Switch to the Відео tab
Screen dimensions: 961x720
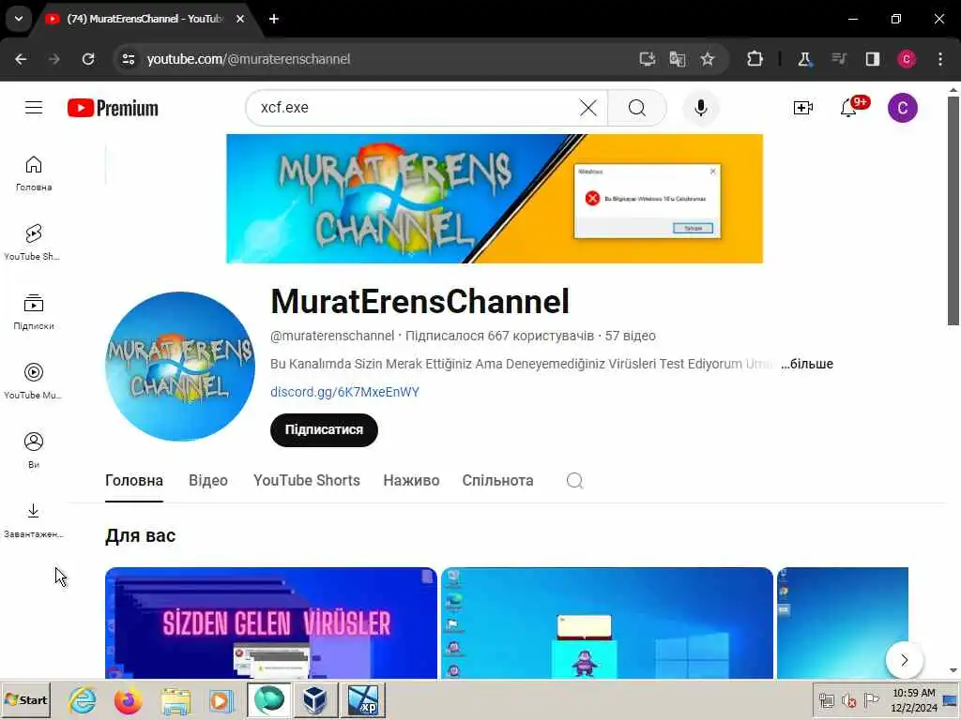tap(208, 481)
